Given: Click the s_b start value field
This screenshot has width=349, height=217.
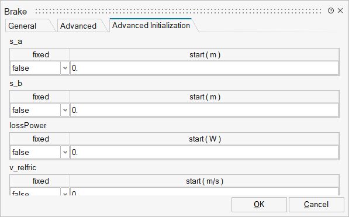Looking at the screenshot, I should tap(205, 111).
